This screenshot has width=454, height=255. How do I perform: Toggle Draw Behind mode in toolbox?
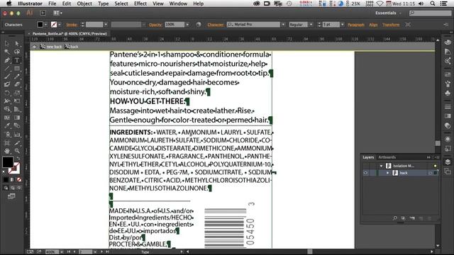click(12, 188)
